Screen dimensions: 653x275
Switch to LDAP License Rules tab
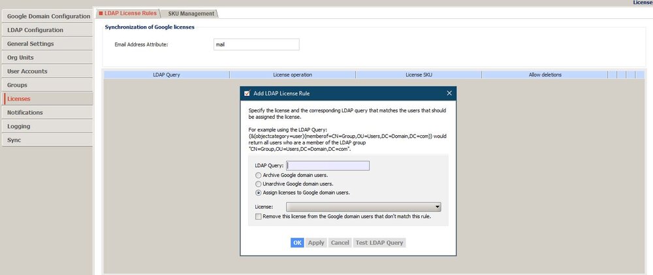click(x=128, y=13)
